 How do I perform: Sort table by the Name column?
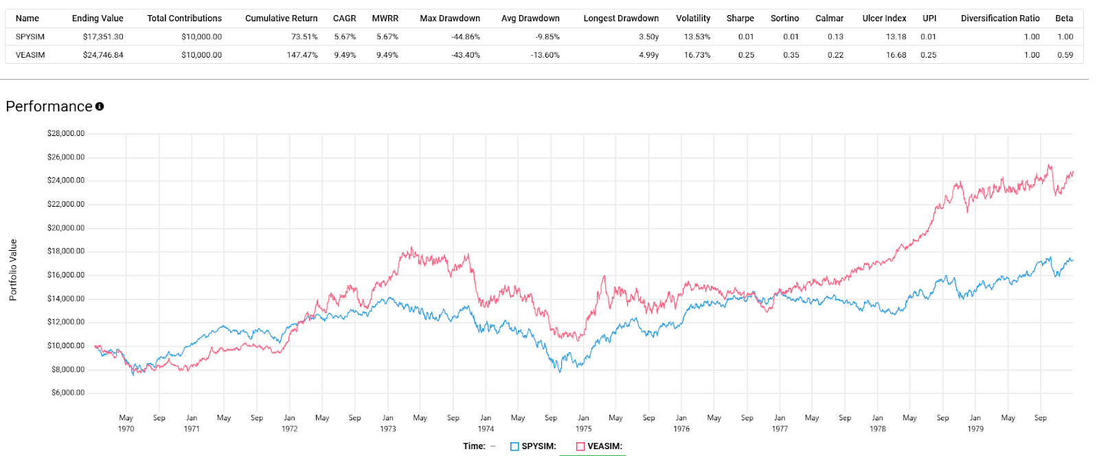[27, 19]
